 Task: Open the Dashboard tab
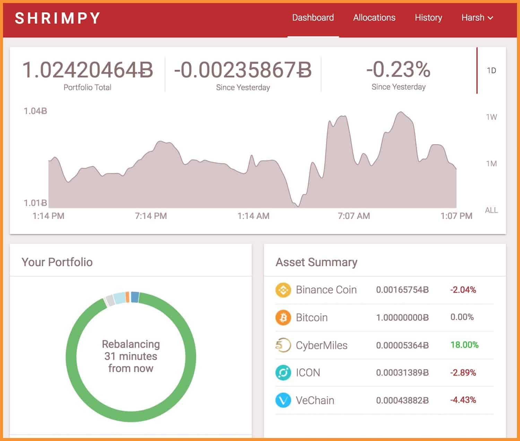pyautogui.click(x=313, y=18)
